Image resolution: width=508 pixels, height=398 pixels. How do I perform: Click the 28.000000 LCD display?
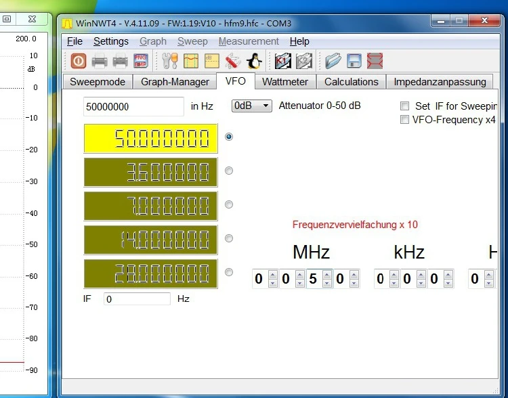(150, 273)
